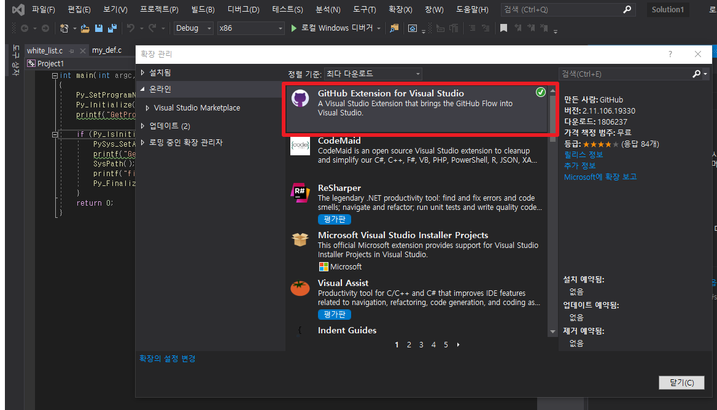717x410 pixels.
Task: Open the 추가 정보 link
Action: click(x=580, y=166)
